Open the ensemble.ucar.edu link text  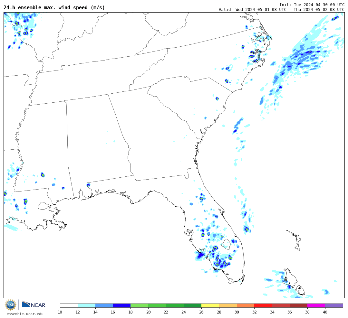pyautogui.click(x=25, y=314)
